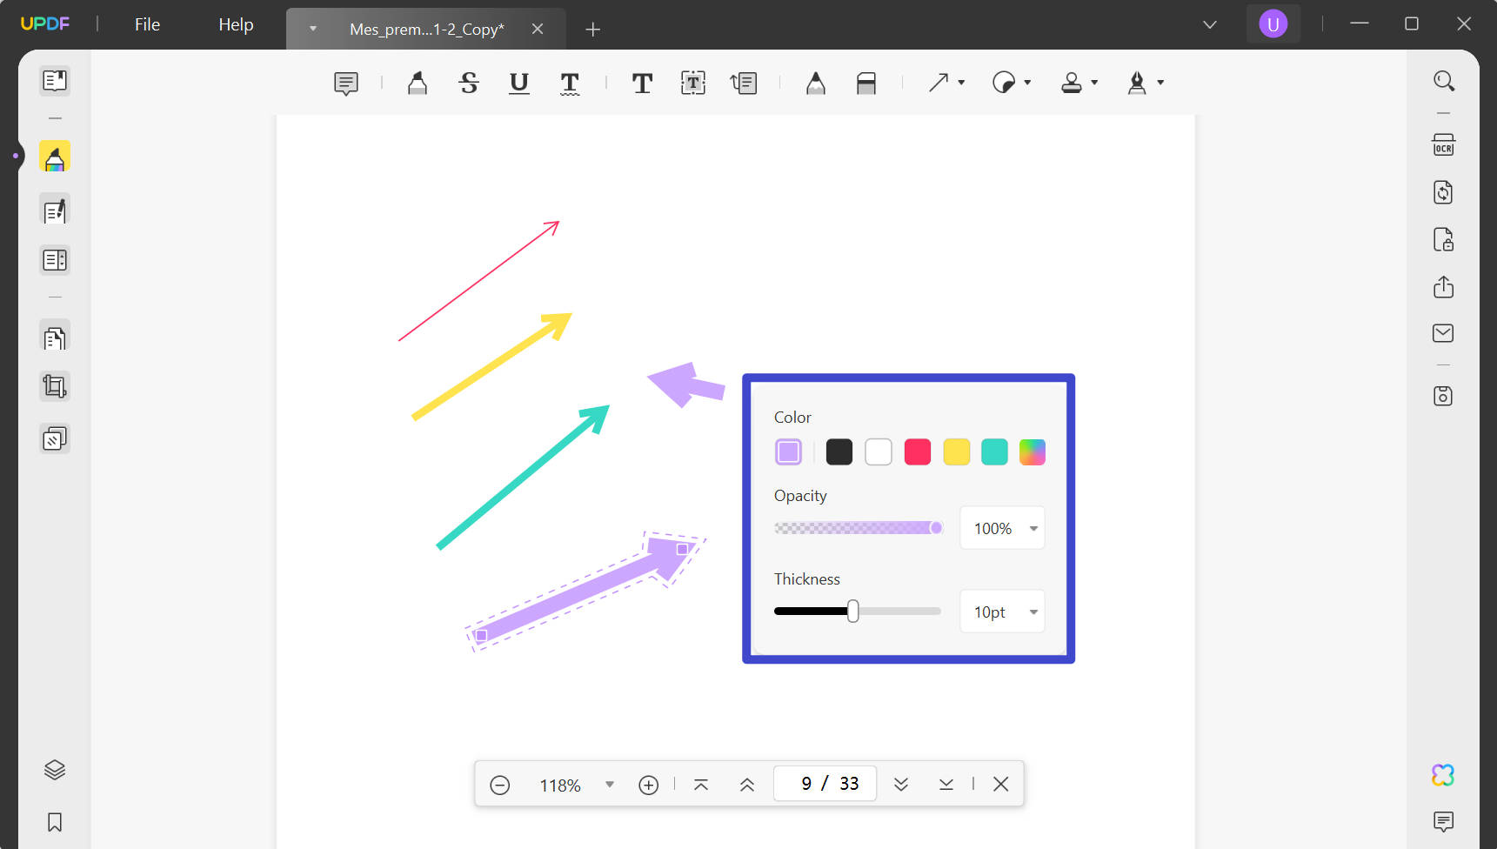This screenshot has width=1497, height=849.
Task: Click the page number field showing 9
Action: pos(805,783)
